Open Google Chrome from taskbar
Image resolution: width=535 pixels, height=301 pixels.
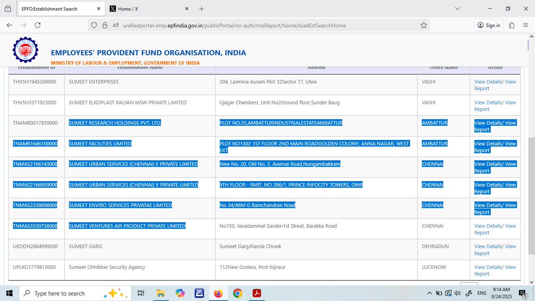[238, 293]
